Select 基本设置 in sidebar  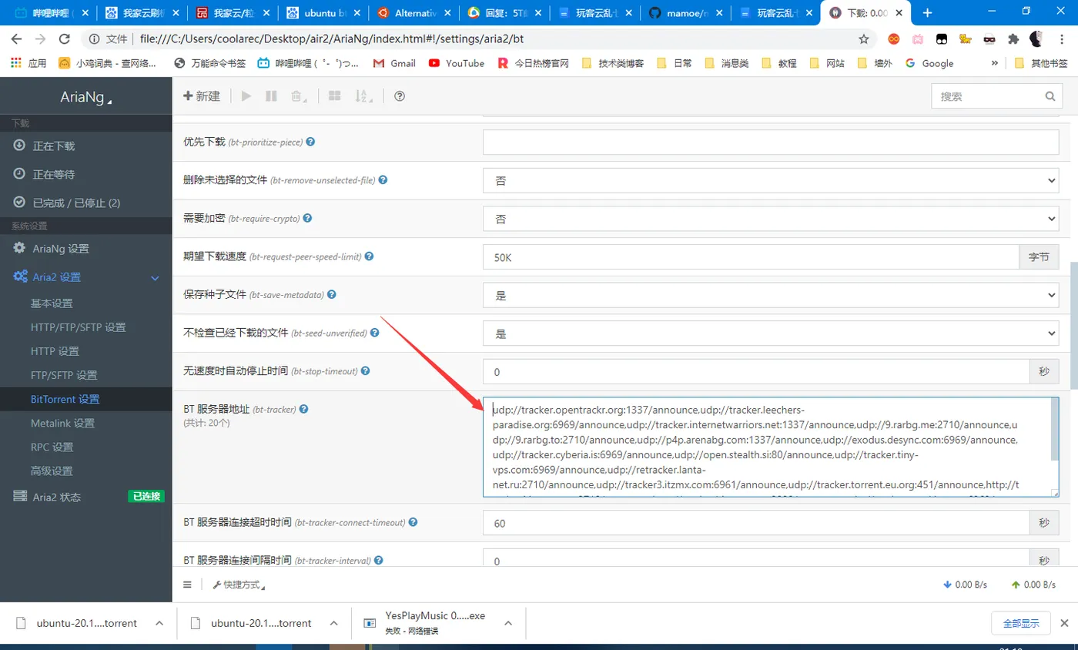point(52,303)
